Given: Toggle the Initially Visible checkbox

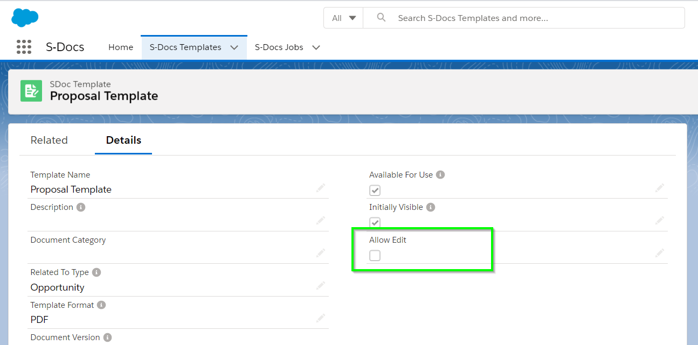Looking at the screenshot, I should coord(375,222).
